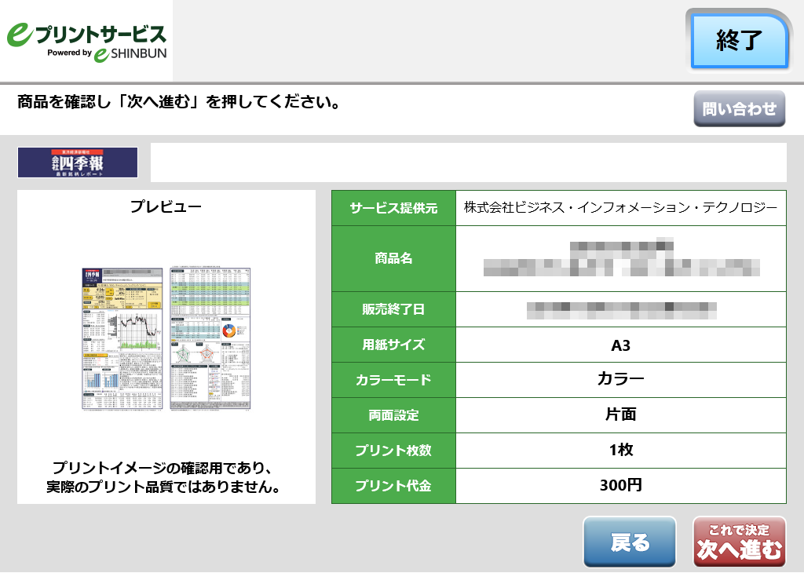This screenshot has height=573, width=804.
Task: Confirm with これで決定 次へ進む button
Action: tap(740, 542)
